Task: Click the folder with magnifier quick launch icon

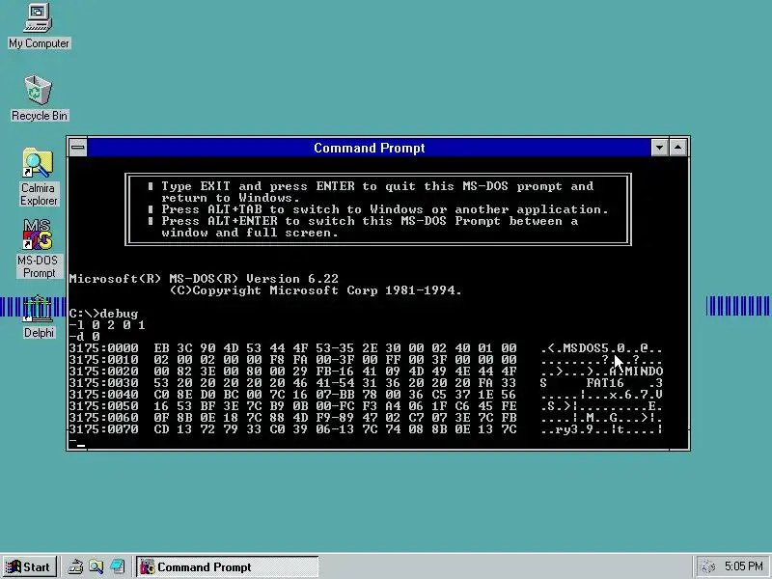Action: pos(96,567)
